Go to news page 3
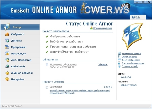 (108, 87)
